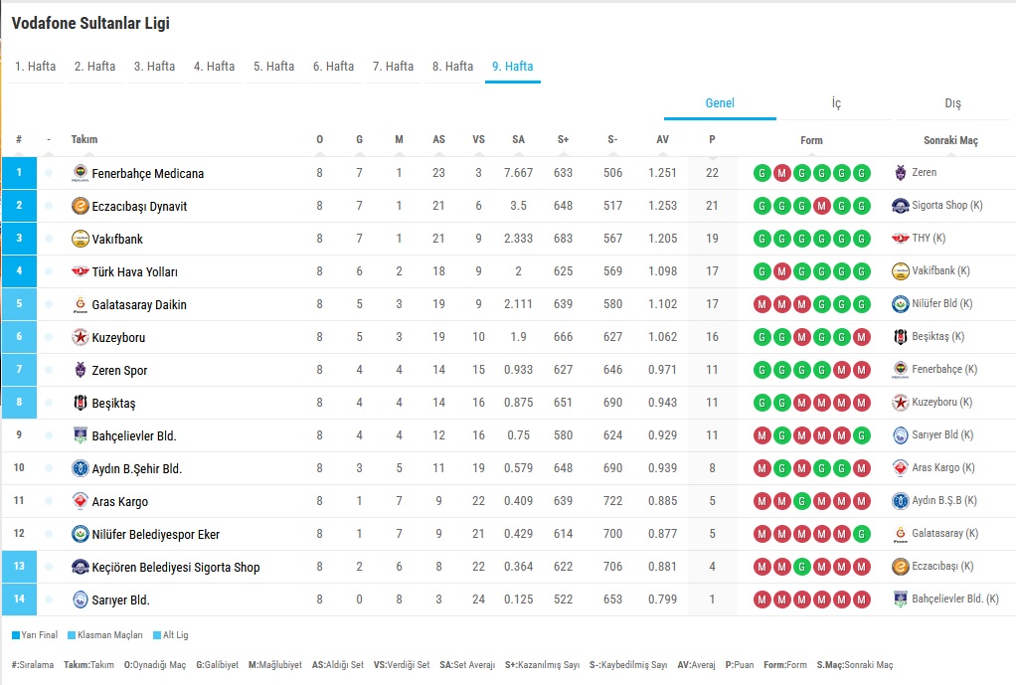Click the Eczacıbaşı Dynavit team logo
Image resolution: width=1016 pixels, height=685 pixels.
click(x=80, y=206)
